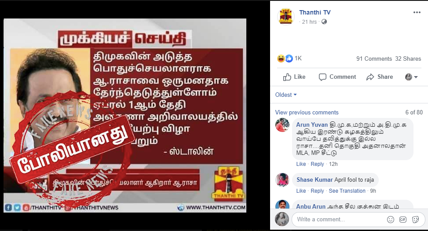Open the comment-as profile switcher dropdown
Image resolution: width=428 pixels, height=231 pixels.
click(411, 77)
